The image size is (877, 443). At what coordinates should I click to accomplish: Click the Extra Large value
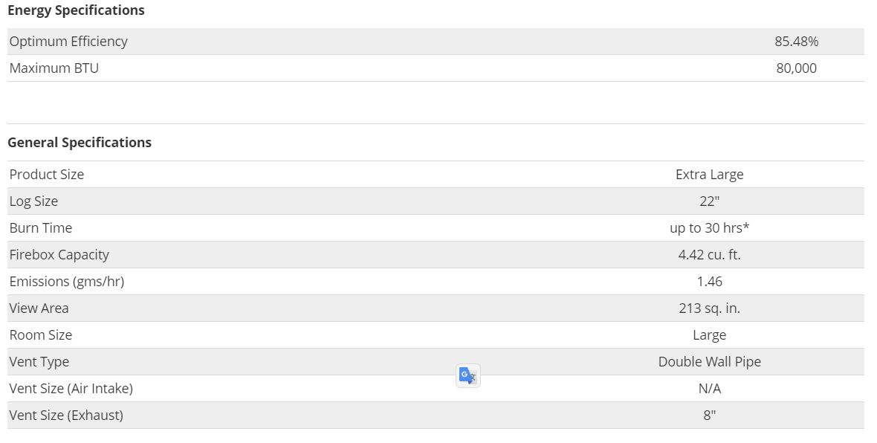pyautogui.click(x=709, y=175)
